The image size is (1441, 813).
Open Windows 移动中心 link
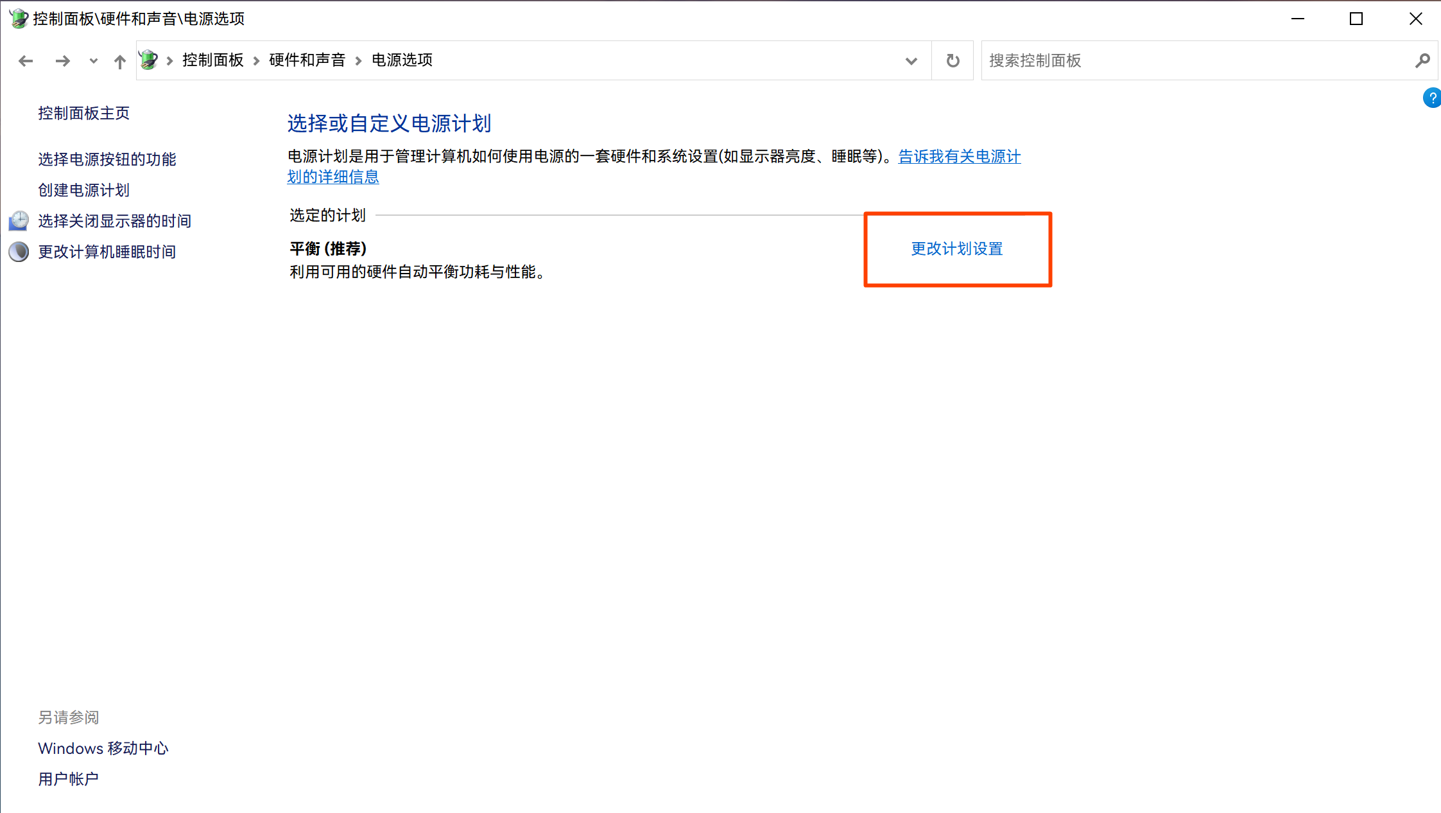[x=103, y=748]
